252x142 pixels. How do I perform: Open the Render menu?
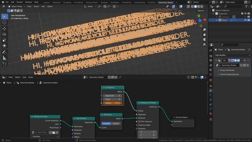click(20, 2)
